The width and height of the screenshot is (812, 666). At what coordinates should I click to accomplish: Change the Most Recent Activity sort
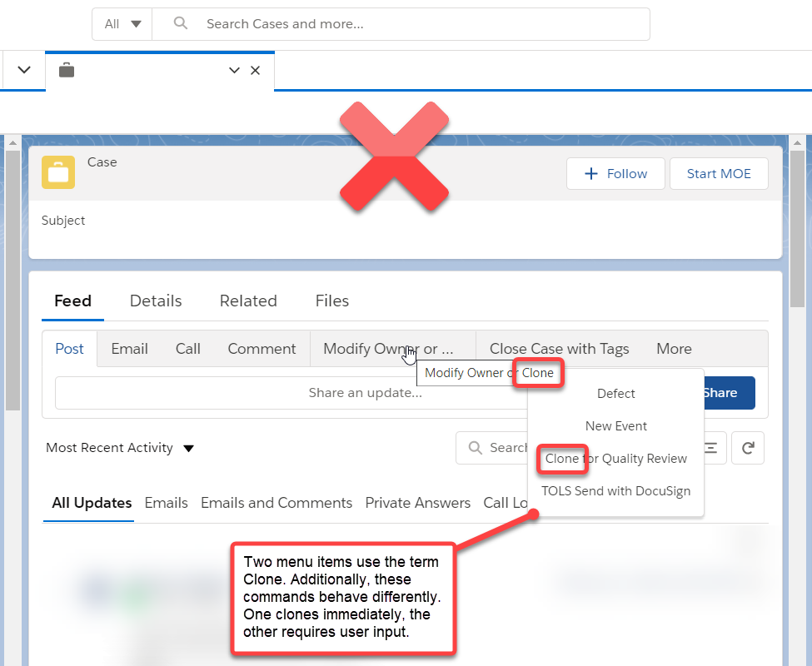pos(120,448)
